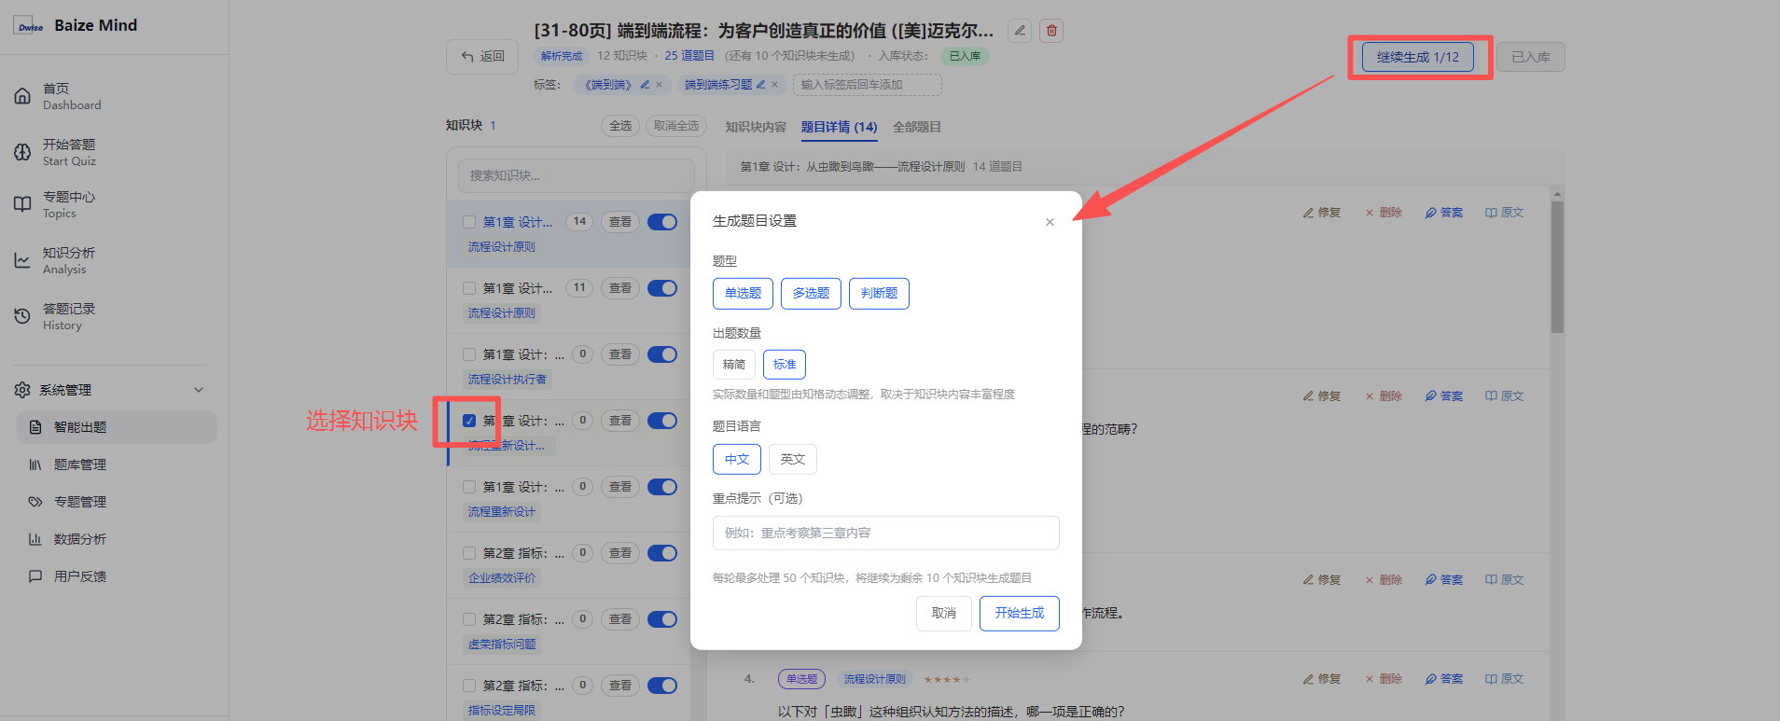Viewport: 1780px width, 721px height.
Task: Click 全选 above the knowledge blocks
Action: click(620, 126)
